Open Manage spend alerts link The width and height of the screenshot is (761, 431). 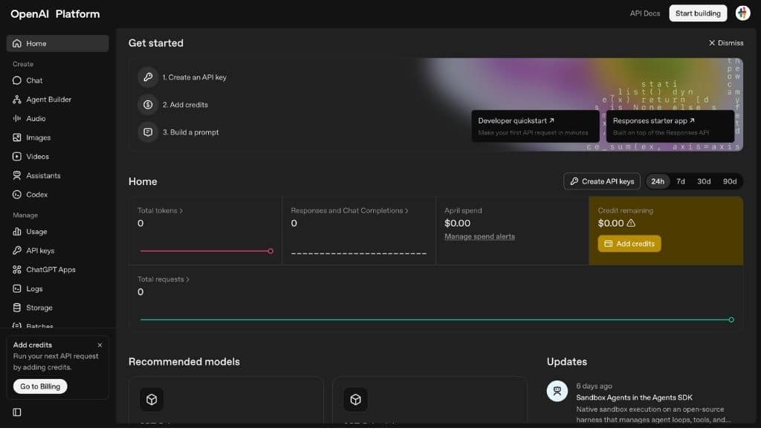pyautogui.click(x=479, y=236)
